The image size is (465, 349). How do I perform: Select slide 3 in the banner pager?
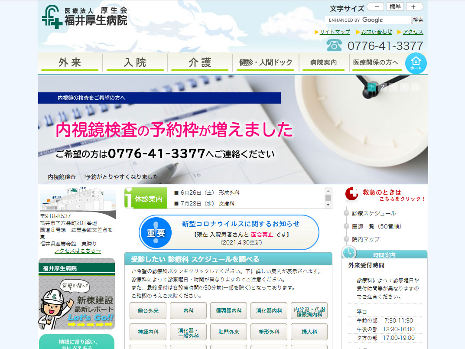coord(393,87)
